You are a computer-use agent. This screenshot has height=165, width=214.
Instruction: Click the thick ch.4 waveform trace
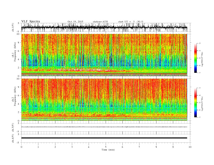point(104,138)
